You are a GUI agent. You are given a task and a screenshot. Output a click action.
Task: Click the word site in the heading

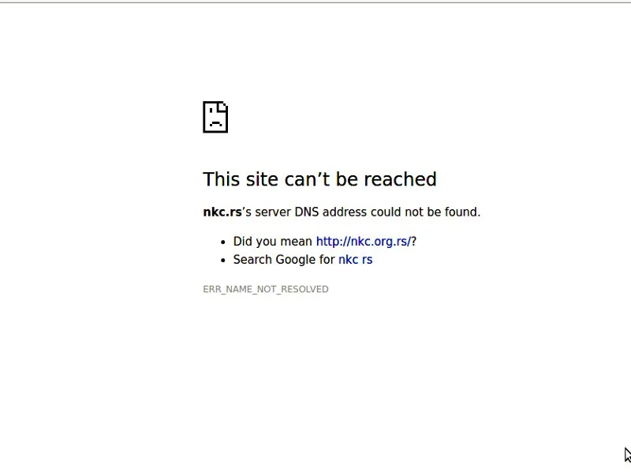(x=262, y=179)
